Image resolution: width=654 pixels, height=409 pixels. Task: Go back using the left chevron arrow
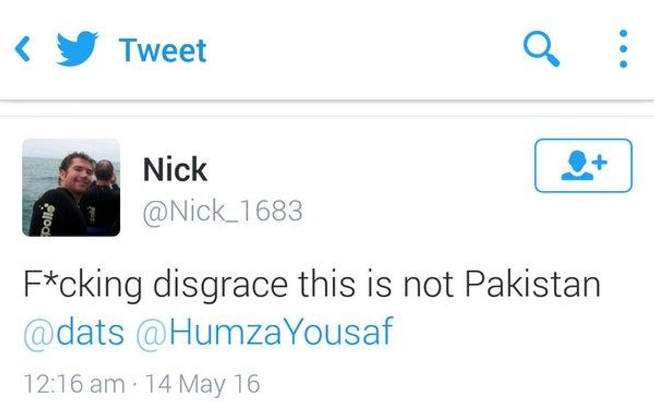point(23,49)
